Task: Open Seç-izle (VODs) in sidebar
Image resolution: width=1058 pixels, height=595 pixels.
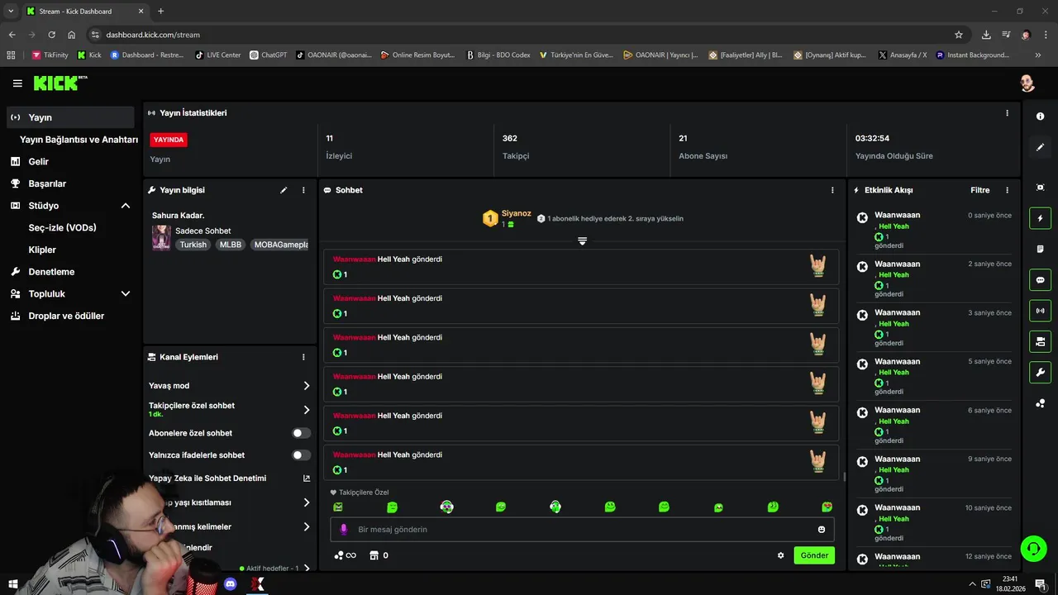Action: (62, 227)
